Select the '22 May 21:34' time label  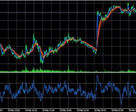[83, 110]
